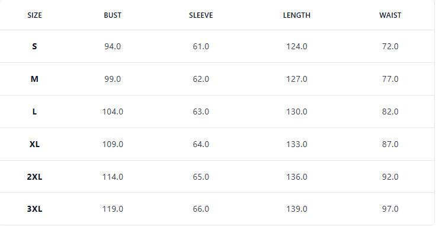Click sleeve value 62.0 in M row
Image resolution: width=436 pixels, height=226 pixels.
[x=201, y=79]
